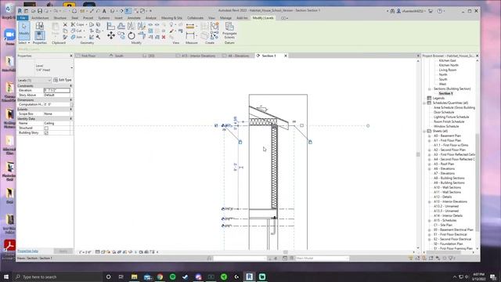
Task: Open the Properties palette button in ribbon
Action: click(40, 35)
